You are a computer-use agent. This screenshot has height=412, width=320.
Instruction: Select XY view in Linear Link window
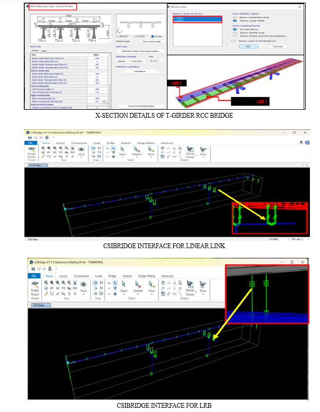(49, 152)
